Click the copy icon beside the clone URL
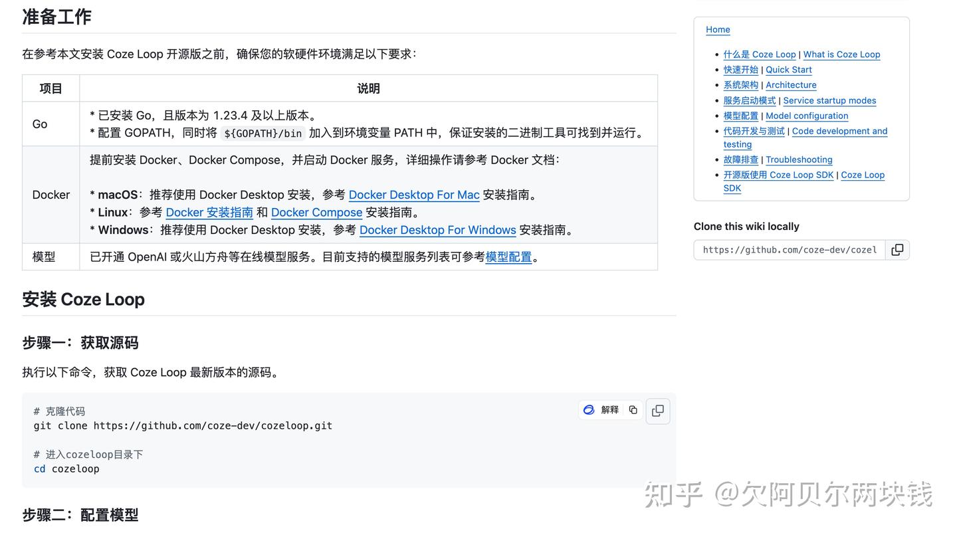This screenshot has height=533, width=957. coord(897,249)
